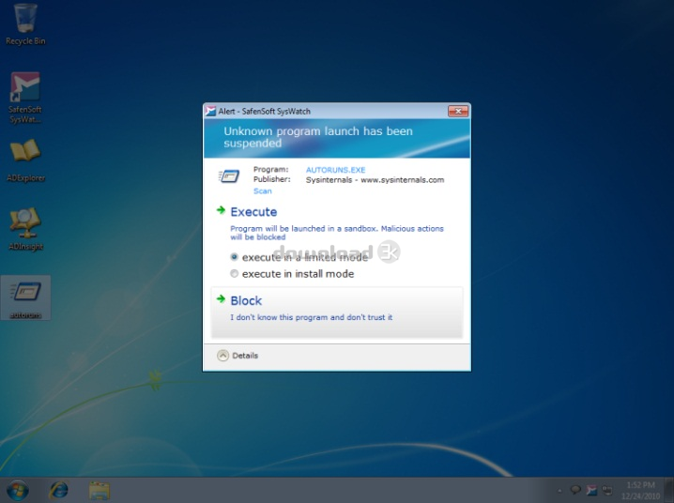The width and height of the screenshot is (674, 503).
Task: Click the program icon beside AUTORUNS.EXE
Action: 229,176
